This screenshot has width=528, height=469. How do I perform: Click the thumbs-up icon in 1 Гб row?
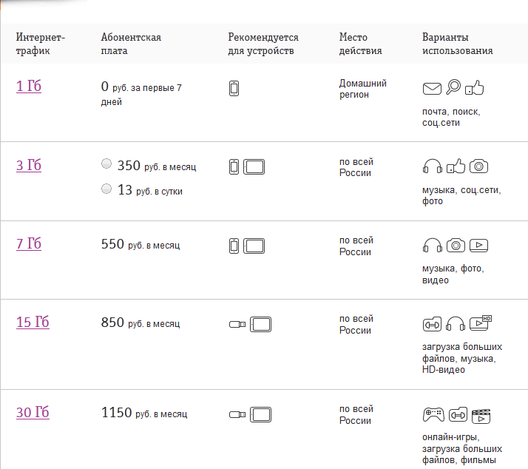(475, 87)
